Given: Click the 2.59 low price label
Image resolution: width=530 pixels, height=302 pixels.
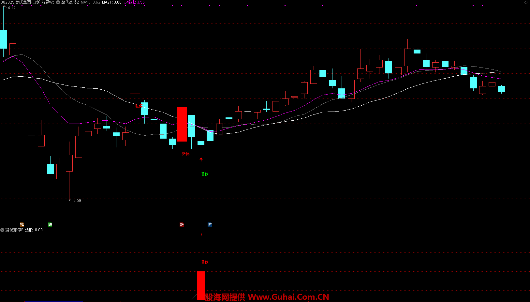Looking at the screenshot, I should pyautogui.click(x=77, y=200).
